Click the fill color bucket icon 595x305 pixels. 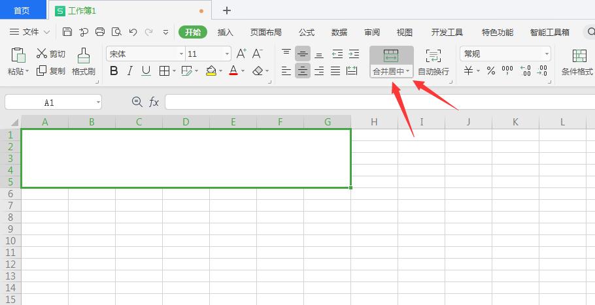tap(211, 71)
